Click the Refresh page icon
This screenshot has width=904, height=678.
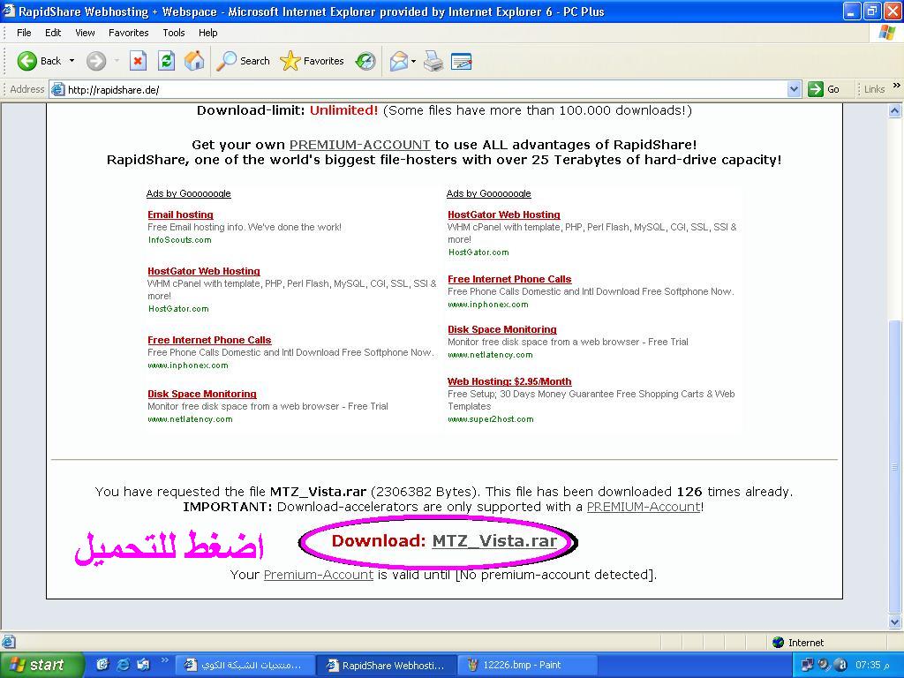pos(166,61)
